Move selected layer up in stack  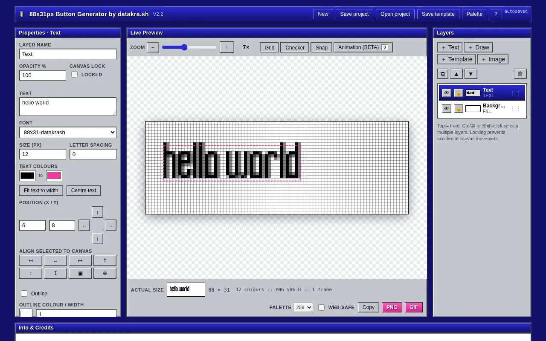click(456, 74)
